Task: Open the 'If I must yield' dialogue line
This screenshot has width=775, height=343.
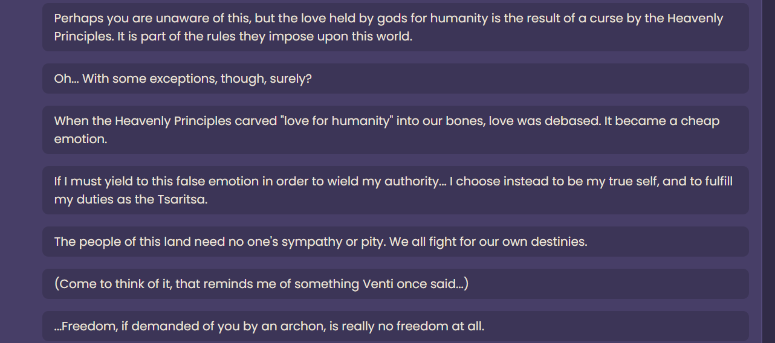Action: point(395,190)
